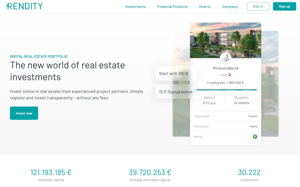Click the Invest now button

[x=24, y=113]
